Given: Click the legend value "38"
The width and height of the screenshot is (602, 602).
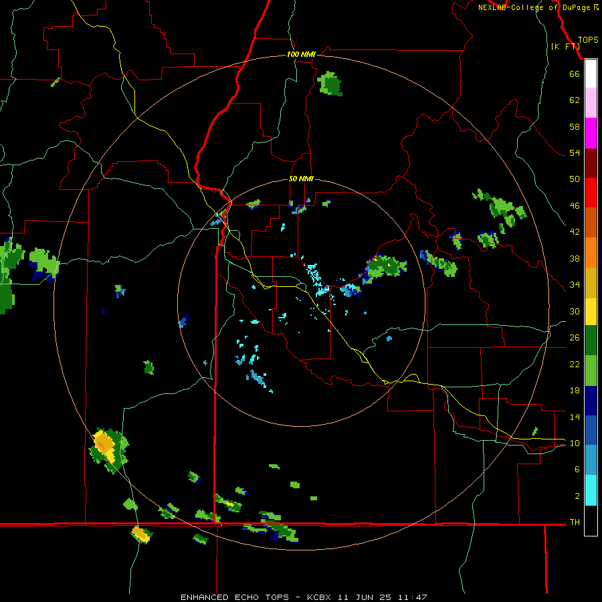Looking at the screenshot, I should coord(575,258).
